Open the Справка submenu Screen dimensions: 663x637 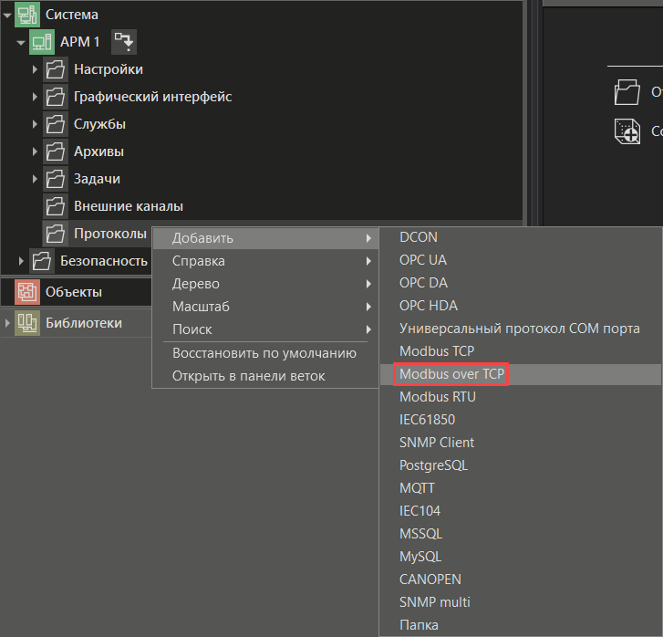point(265,261)
